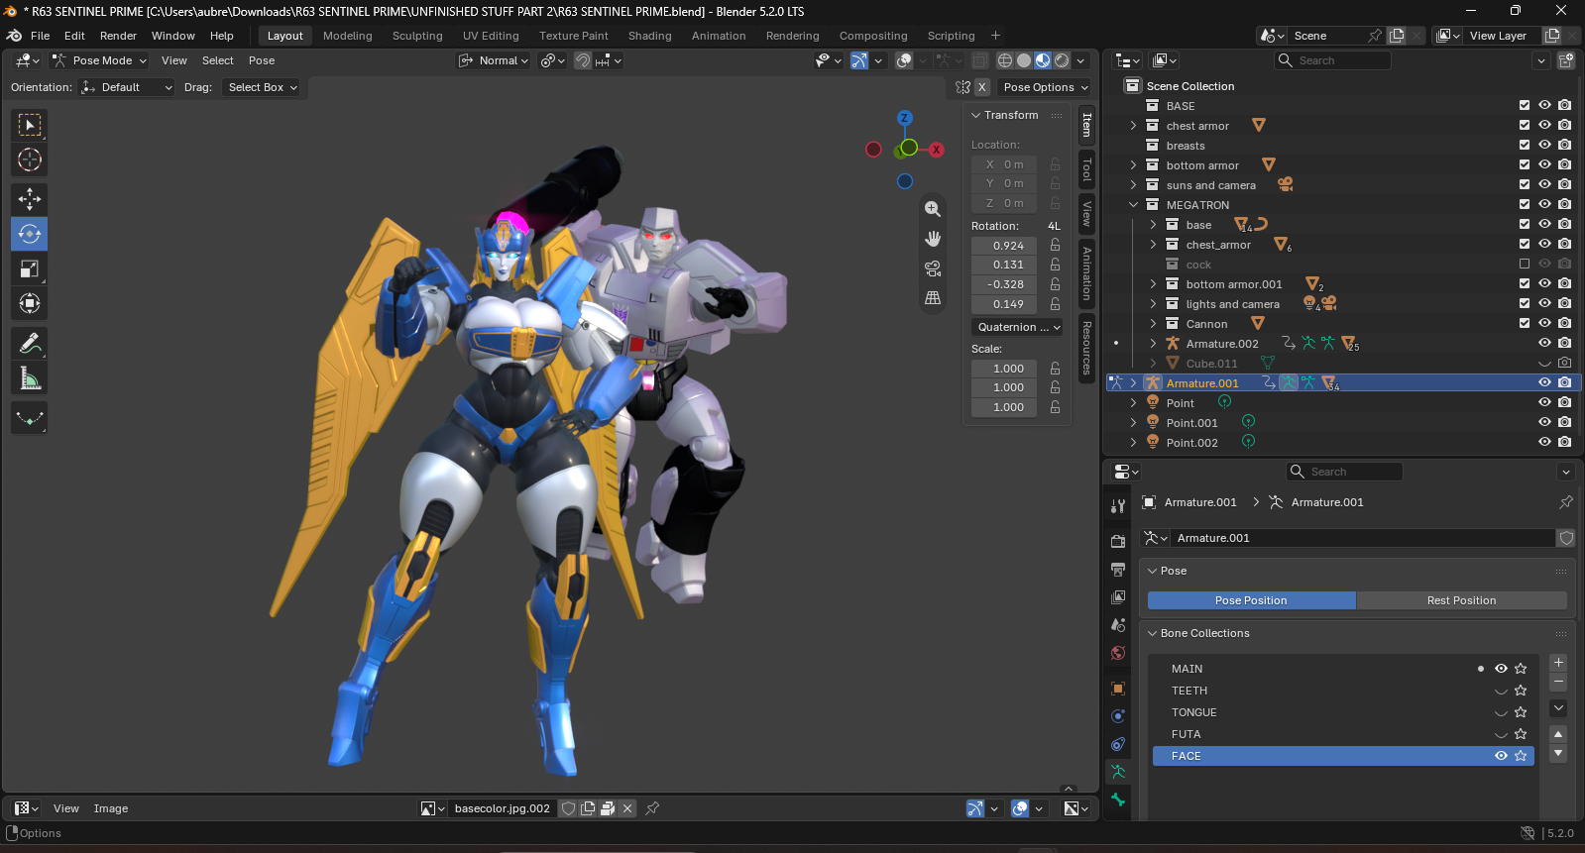Open the Output properties tab
Image resolution: width=1585 pixels, height=853 pixels.
pyautogui.click(x=1118, y=570)
